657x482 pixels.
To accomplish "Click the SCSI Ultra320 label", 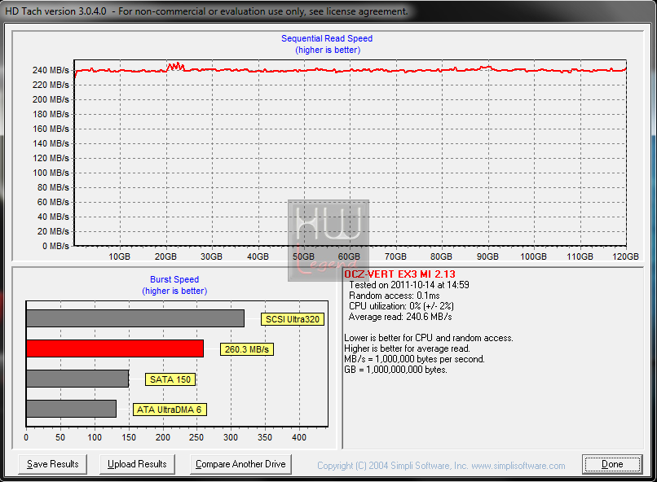I will [293, 319].
